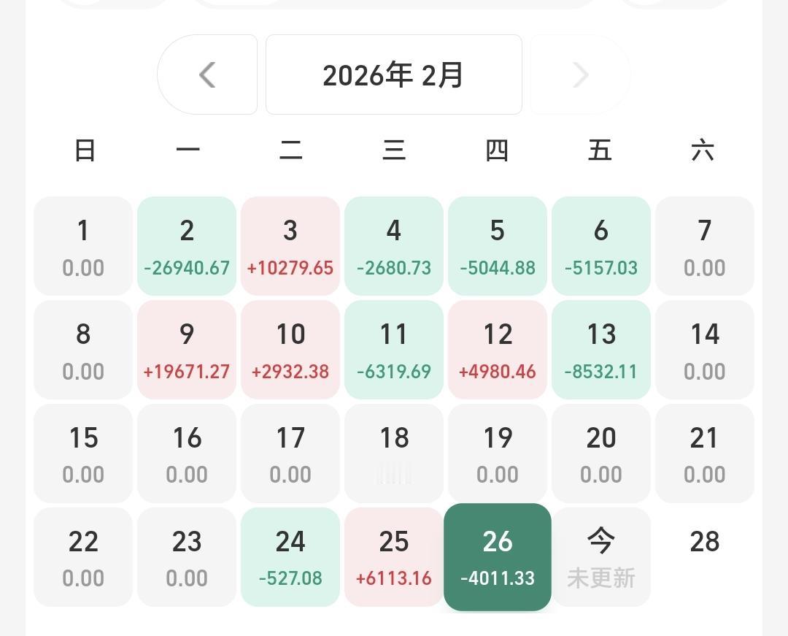Select day 28 calendar cell
The height and width of the screenshot is (636, 788).
click(x=705, y=556)
